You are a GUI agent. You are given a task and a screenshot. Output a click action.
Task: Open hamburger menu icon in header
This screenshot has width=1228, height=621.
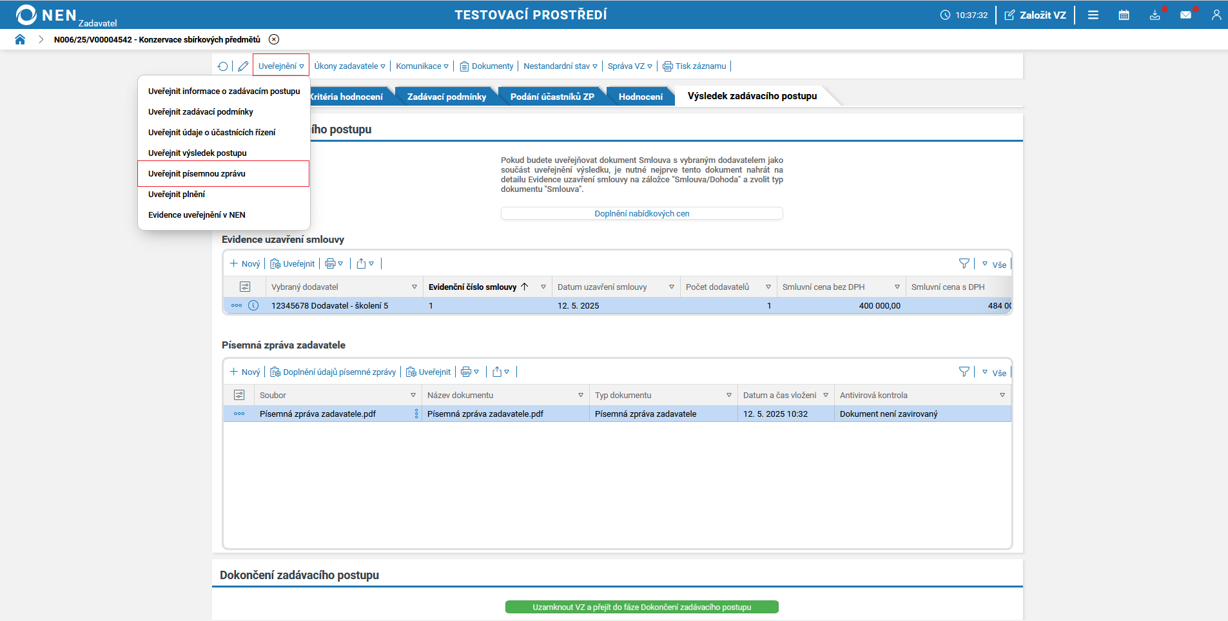1093,15
